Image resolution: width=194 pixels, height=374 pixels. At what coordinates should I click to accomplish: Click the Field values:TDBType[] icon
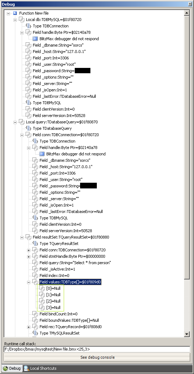pos(35,282)
